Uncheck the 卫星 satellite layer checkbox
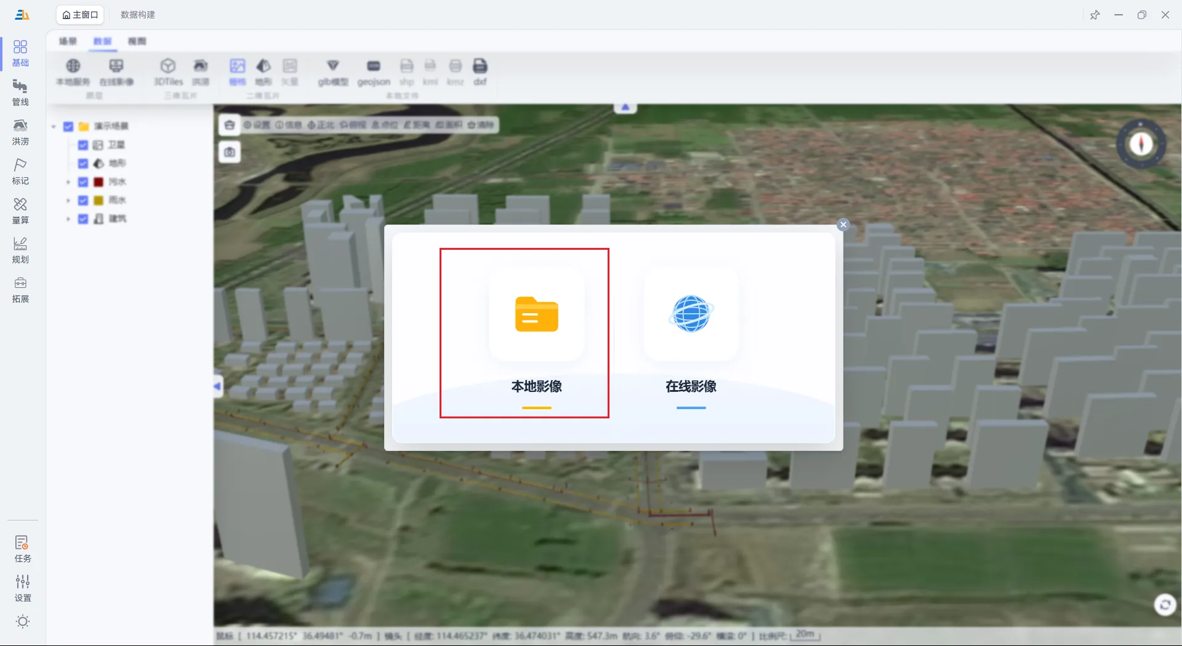Screen dimensions: 1182x646 (x=83, y=145)
